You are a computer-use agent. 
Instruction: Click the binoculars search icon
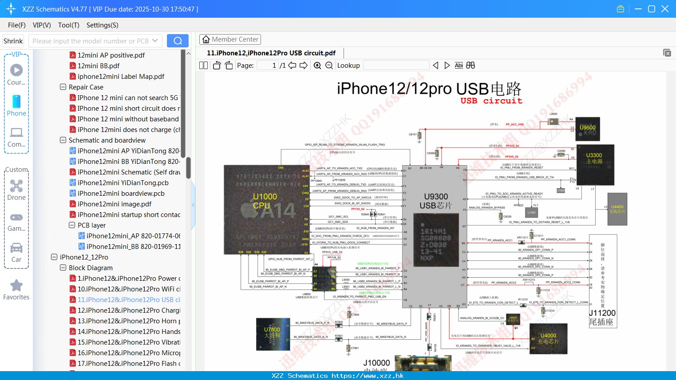point(470,65)
